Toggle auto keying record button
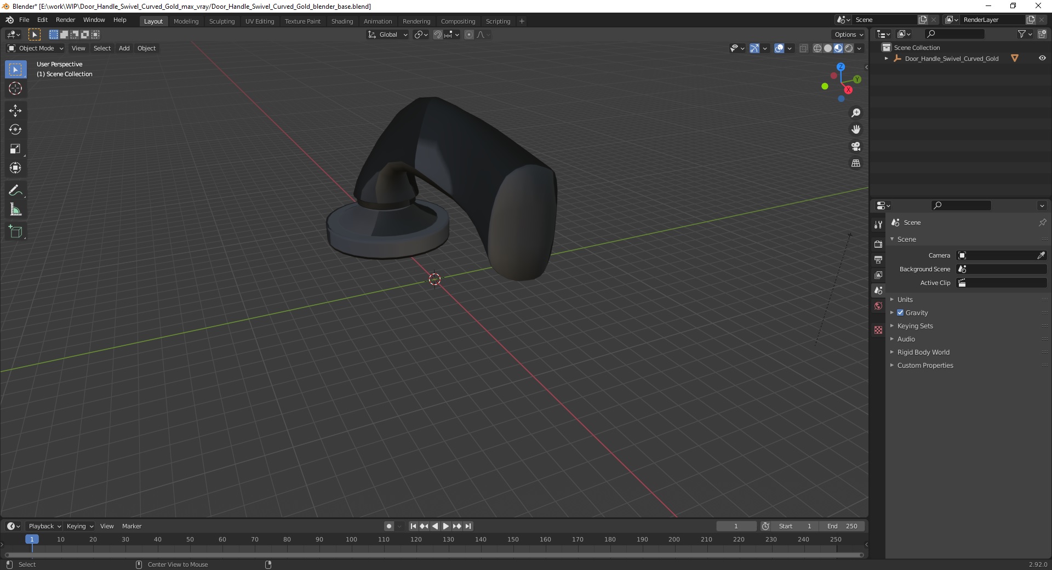Viewport: 1052px width, 570px height. 389,526
